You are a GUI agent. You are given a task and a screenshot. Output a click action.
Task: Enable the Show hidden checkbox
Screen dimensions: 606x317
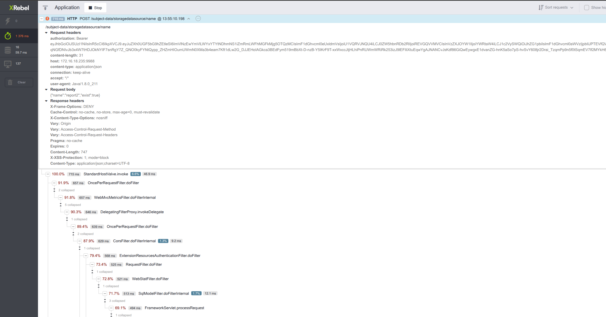587,8
